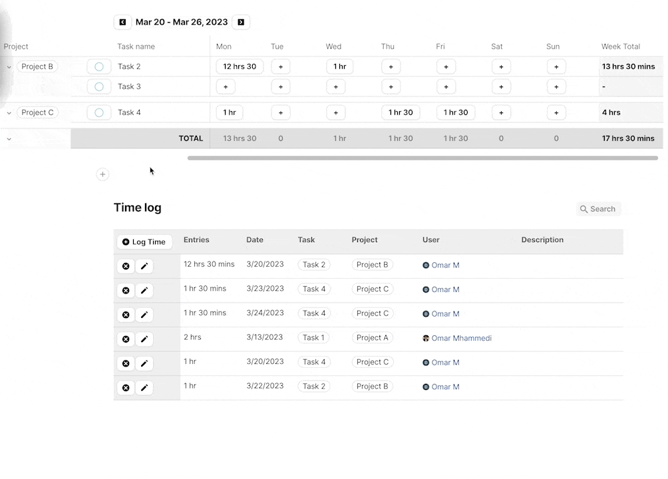Add time for Task 3 on Monday
Viewport: 668px width, 479px height.
(226, 87)
